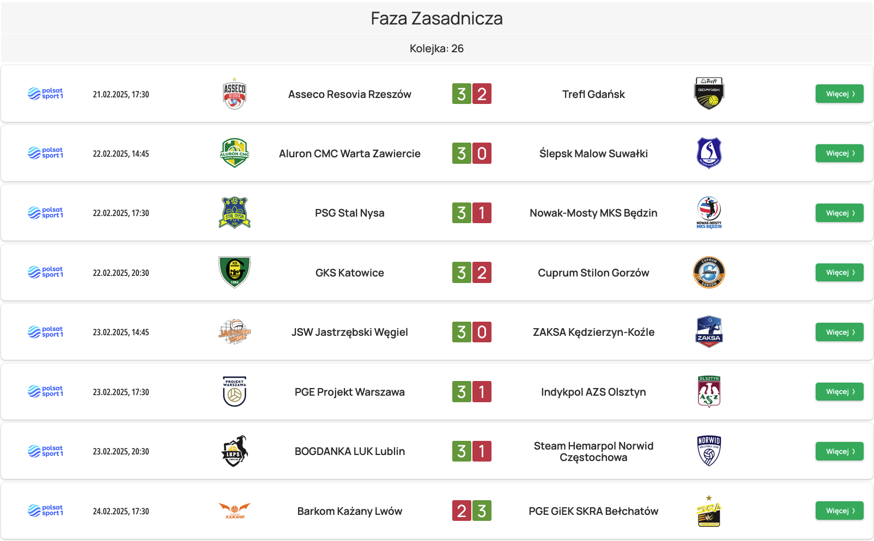The height and width of the screenshot is (541, 874).
Task: Click the ZAKSA Kędzierzyn-Koźle logo
Action: [709, 332]
